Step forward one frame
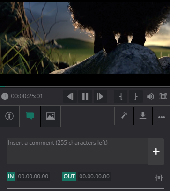The height and width of the screenshot is (191, 170). pos(100,96)
